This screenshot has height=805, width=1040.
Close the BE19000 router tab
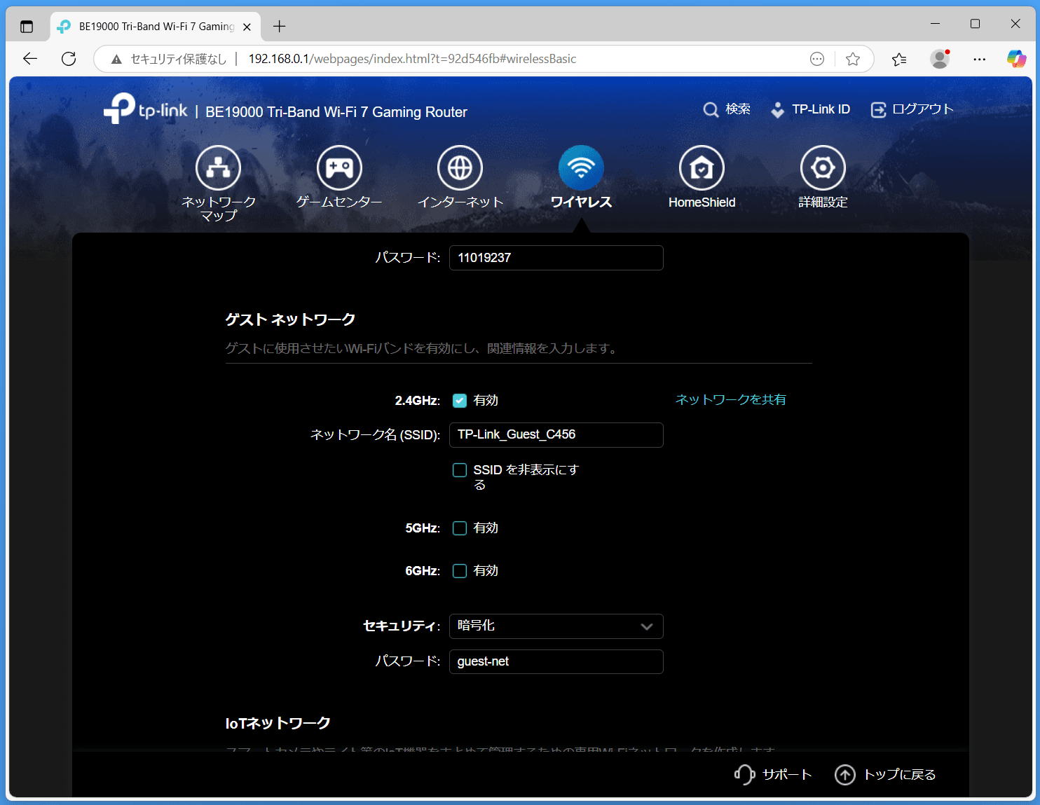coord(247,27)
